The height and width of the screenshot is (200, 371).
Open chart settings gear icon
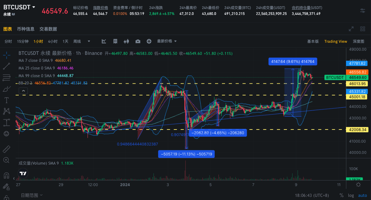[x=358, y=185]
